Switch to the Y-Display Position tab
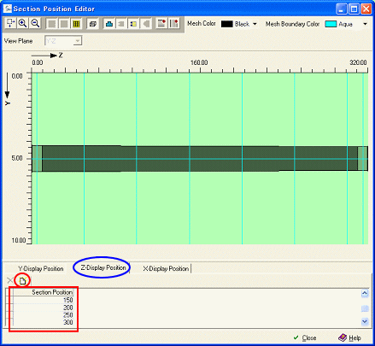The height and width of the screenshot is (346, 375). coord(40,268)
